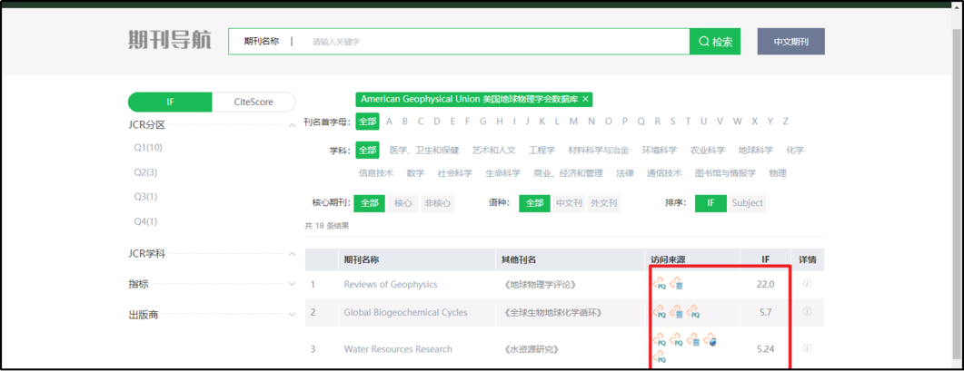Choose the 艺术和人文 subject

pyautogui.click(x=493, y=150)
